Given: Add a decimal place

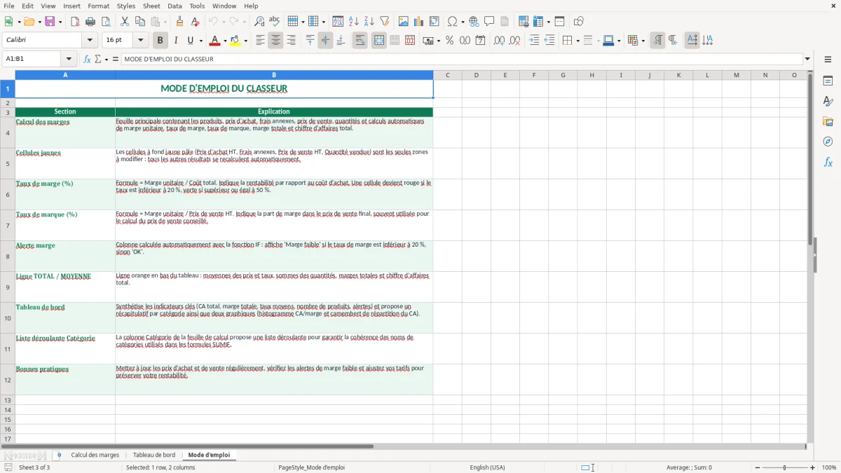Looking at the screenshot, I should point(499,41).
